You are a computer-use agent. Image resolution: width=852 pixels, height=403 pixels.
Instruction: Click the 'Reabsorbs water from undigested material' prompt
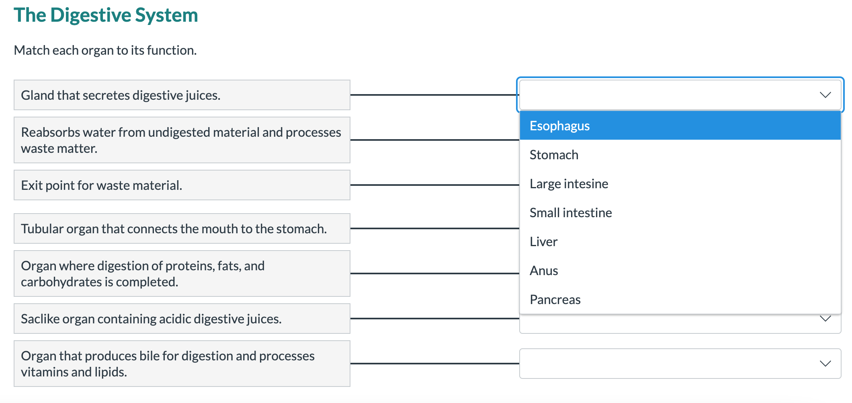pos(182,140)
